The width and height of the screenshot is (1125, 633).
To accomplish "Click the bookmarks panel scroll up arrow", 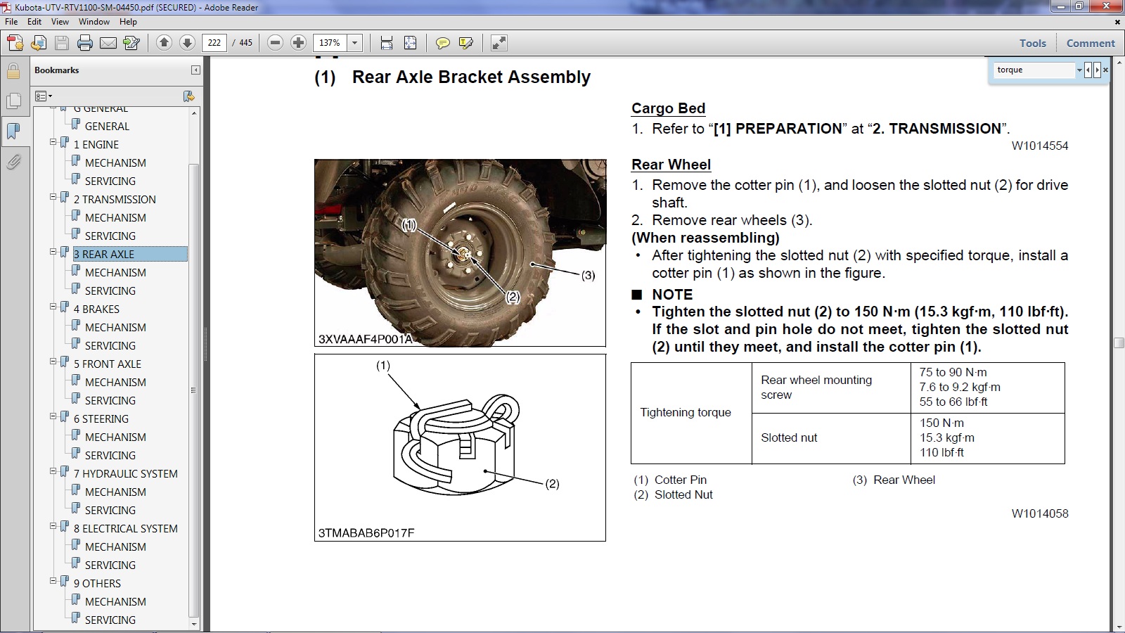I will (x=194, y=113).
